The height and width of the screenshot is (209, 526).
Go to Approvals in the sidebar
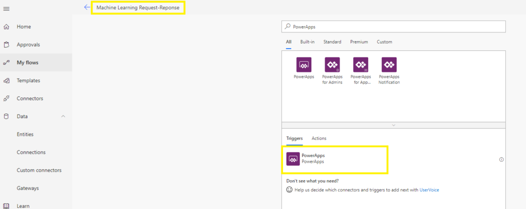click(28, 45)
